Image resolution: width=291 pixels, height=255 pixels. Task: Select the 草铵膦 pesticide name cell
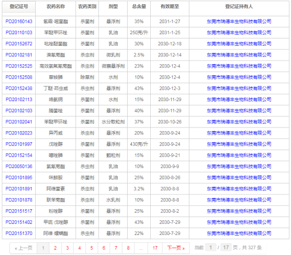click(x=56, y=77)
